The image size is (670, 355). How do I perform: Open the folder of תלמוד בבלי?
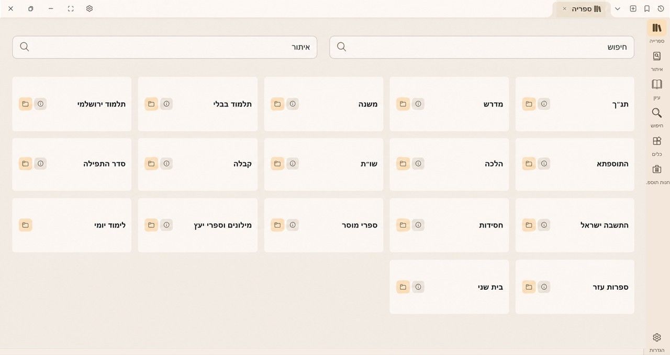(x=151, y=104)
